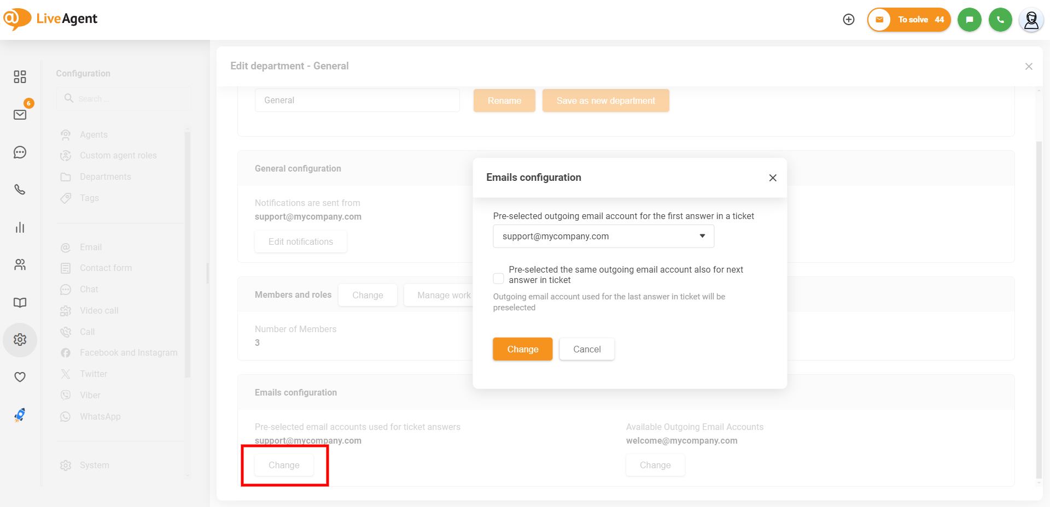Click the plus create new icon in header

(x=849, y=20)
